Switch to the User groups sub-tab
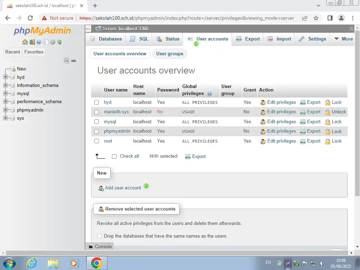Viewport: 360px width, 270px height. pos(170,54)
